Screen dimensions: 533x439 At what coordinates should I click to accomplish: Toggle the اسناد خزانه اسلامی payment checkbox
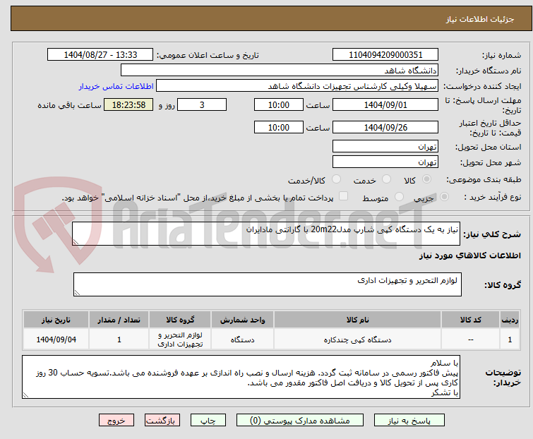pyautogui.click(x=344, y=196)
